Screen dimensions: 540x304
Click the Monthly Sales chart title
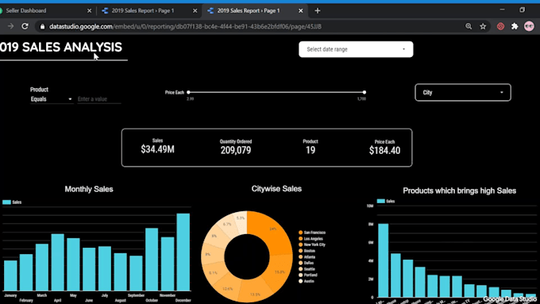coord(89,189)
